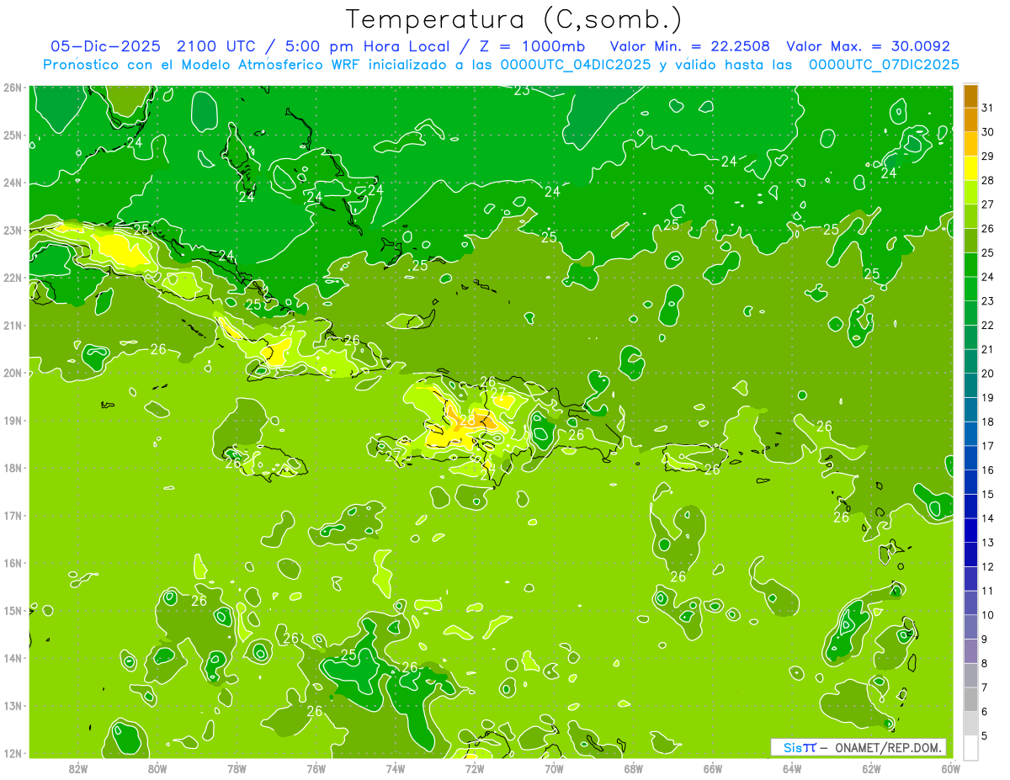Click the longitude axis label 74W

pyautogui.click(x=395, y=768)
